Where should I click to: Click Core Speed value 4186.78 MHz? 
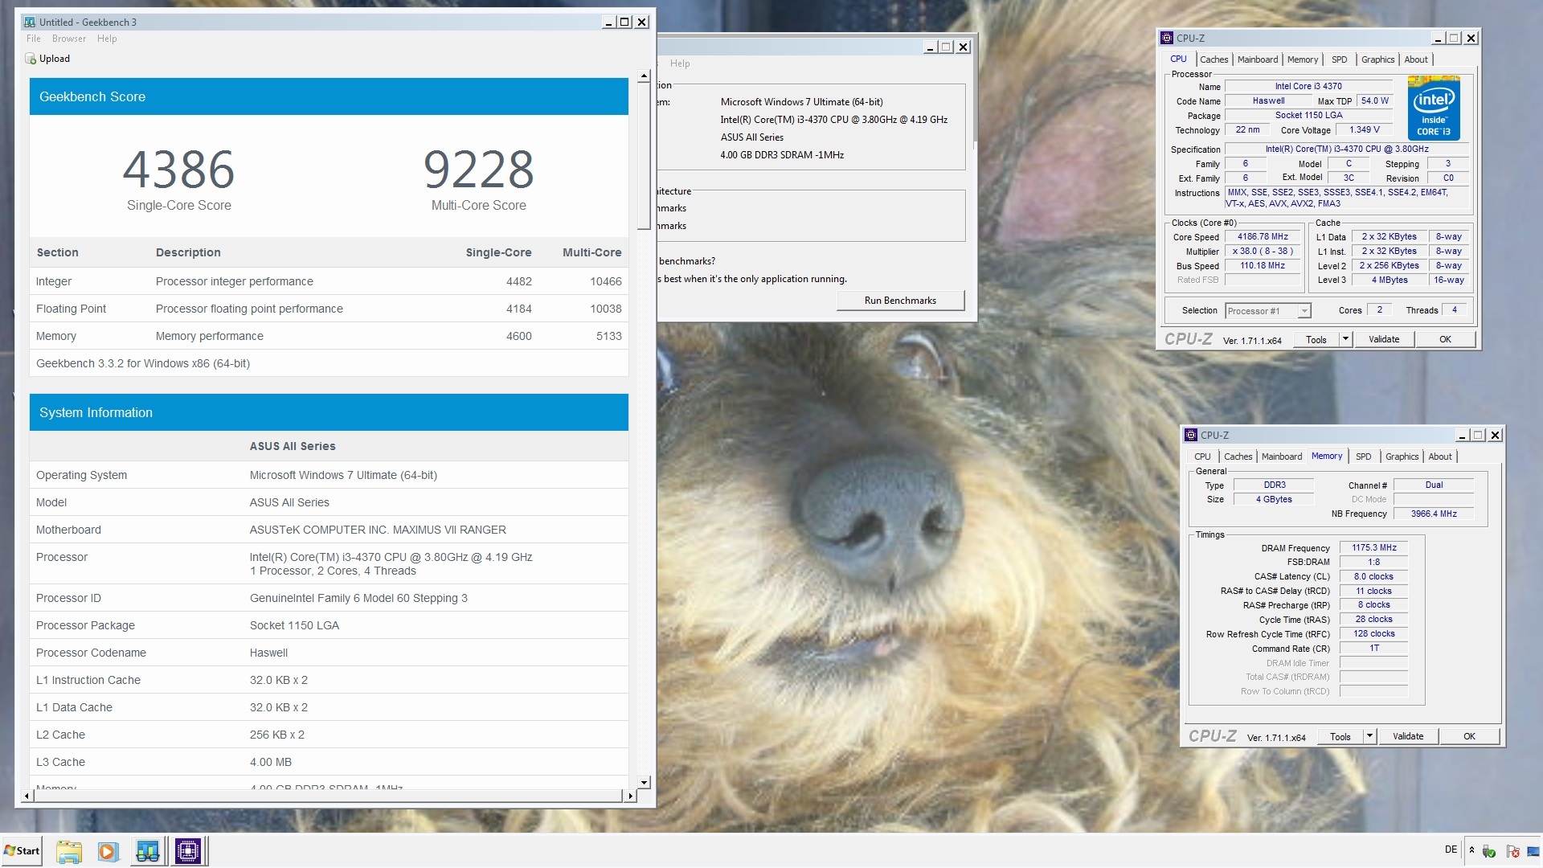pos(1263,237)
